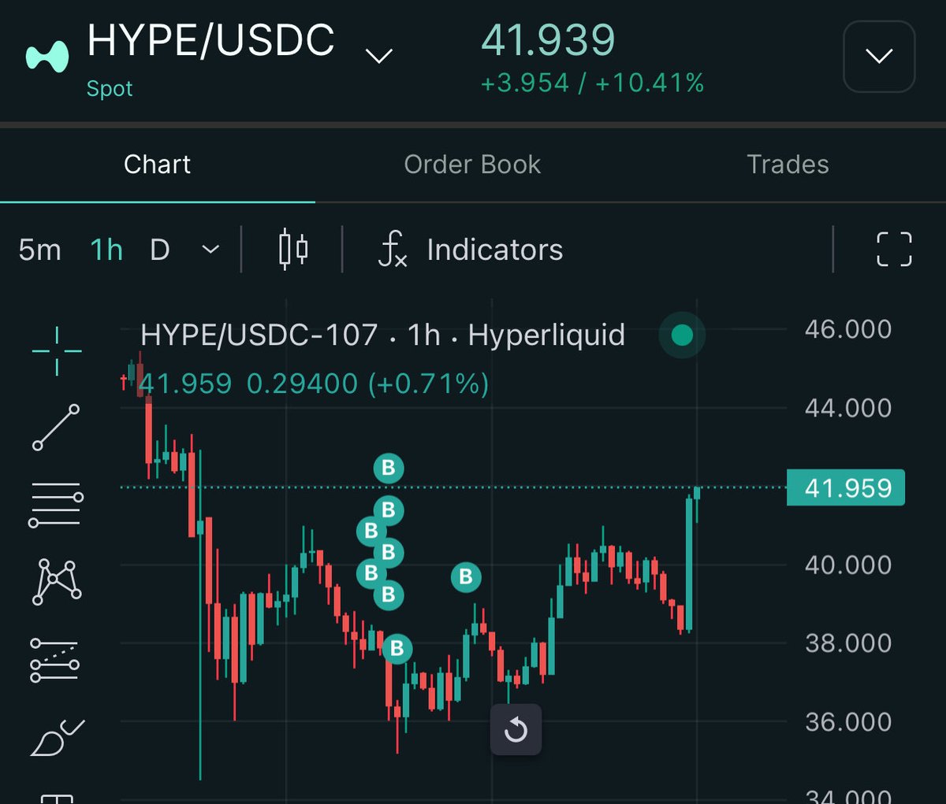Click the isolated B buy marker on the right
This screenshot has width=946, height=804.
tap(466, 577)
